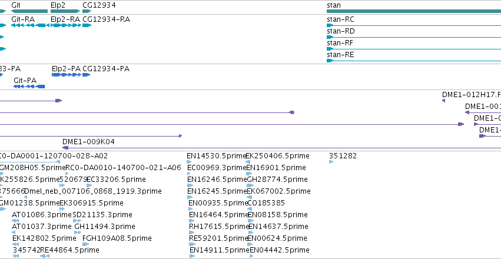Click the Elp2-PA protein feature

(x=67, y=75)
